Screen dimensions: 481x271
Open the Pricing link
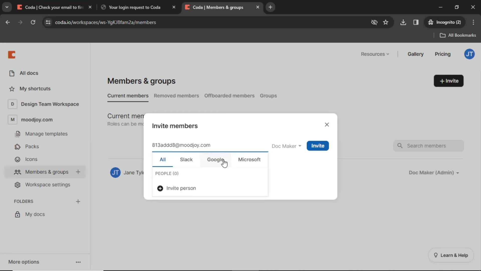[442, 54]
